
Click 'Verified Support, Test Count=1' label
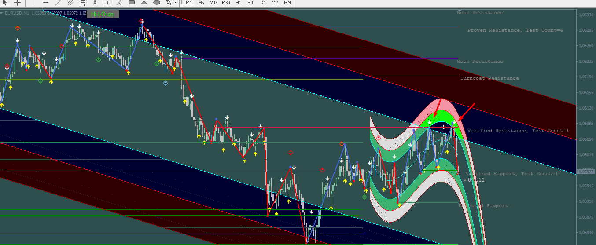512,174
